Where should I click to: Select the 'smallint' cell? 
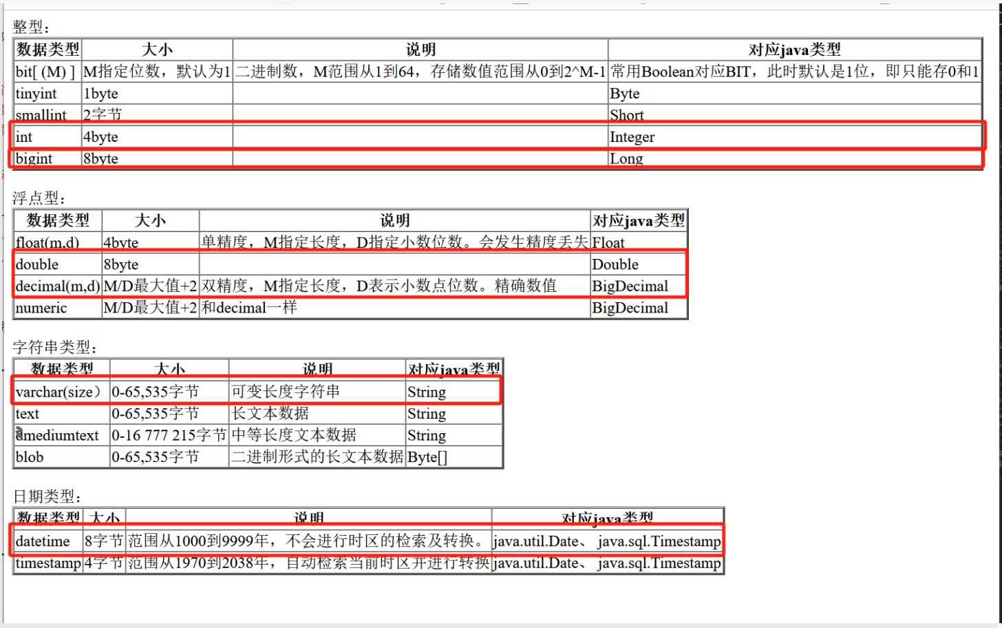tap(47, 114)
